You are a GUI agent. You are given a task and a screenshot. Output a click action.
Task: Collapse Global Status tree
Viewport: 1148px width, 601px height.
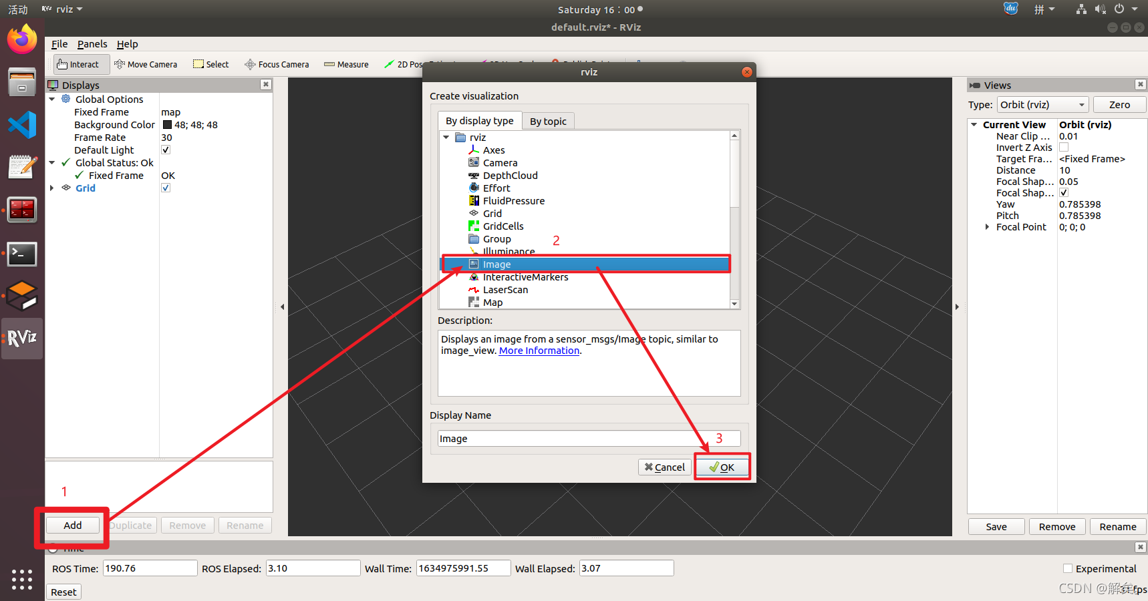coord(52,163)
